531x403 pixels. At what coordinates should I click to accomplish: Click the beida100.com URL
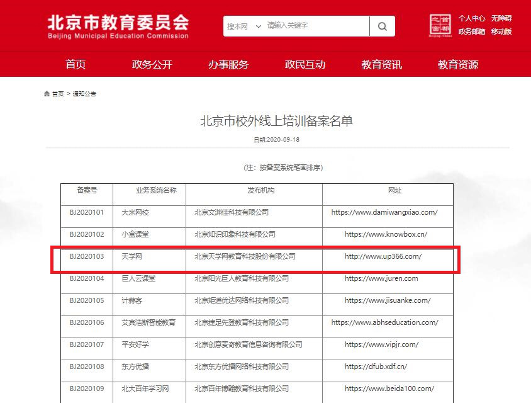[389, 389]
